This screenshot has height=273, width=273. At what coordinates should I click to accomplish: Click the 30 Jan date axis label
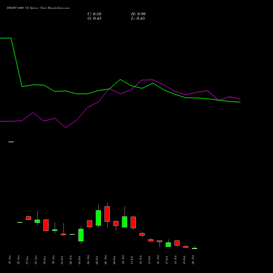[53, 260]
